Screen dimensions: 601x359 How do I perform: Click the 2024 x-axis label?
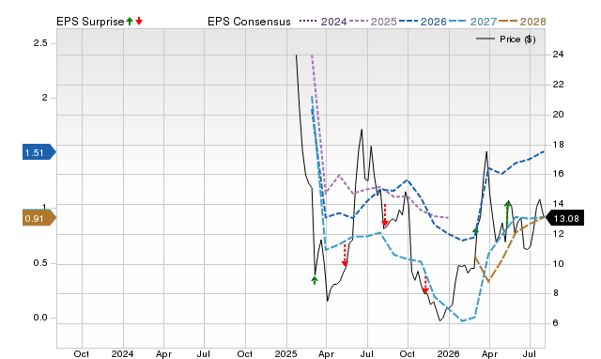click(122, 353)
